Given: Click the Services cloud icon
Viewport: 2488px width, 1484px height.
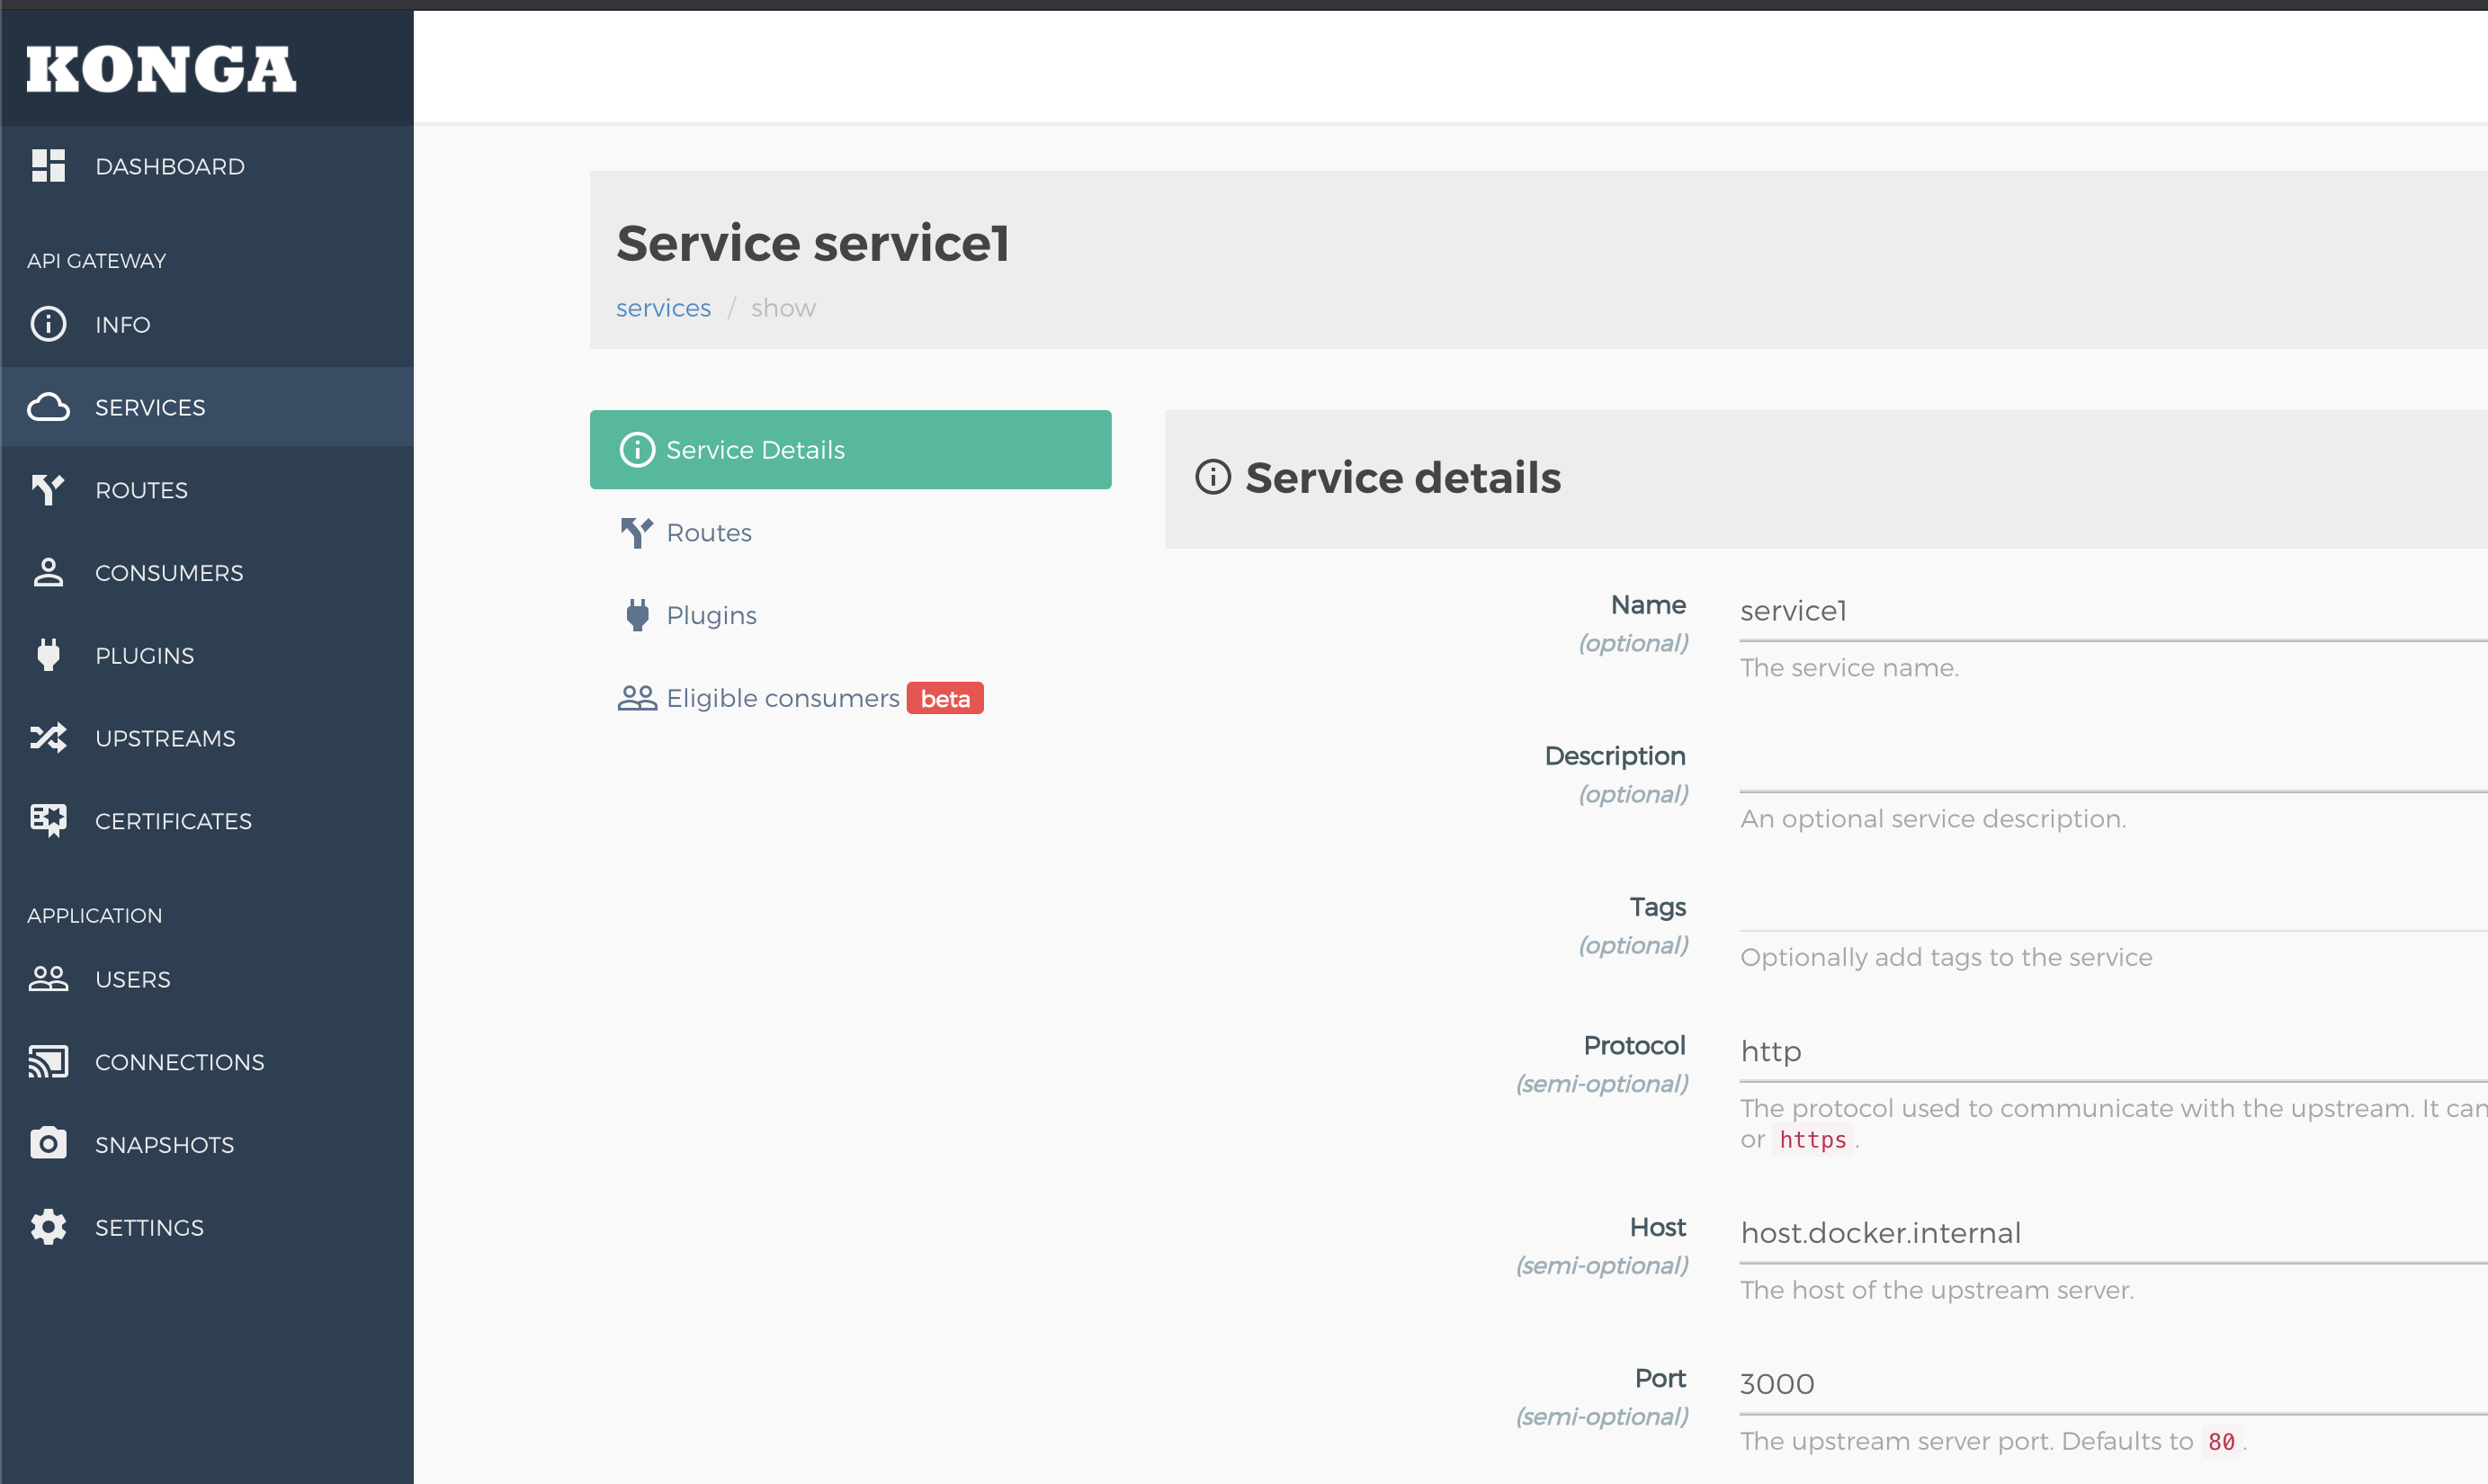Looking at the screenshot, I should [x=49, y=407].
